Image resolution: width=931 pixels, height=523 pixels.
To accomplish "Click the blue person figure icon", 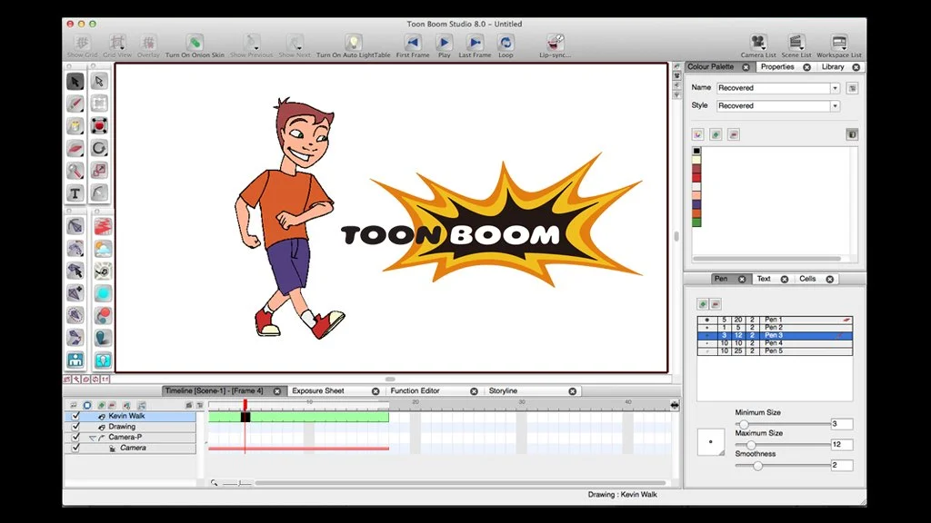I will [x=75, y=360].
